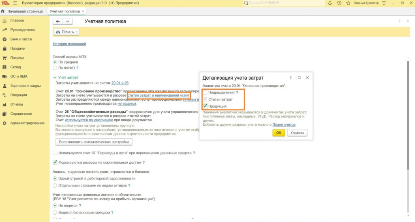Uncheck the Продукция checkbox
The height and width of the screenshot is (222, 415).
coord(205,106)
